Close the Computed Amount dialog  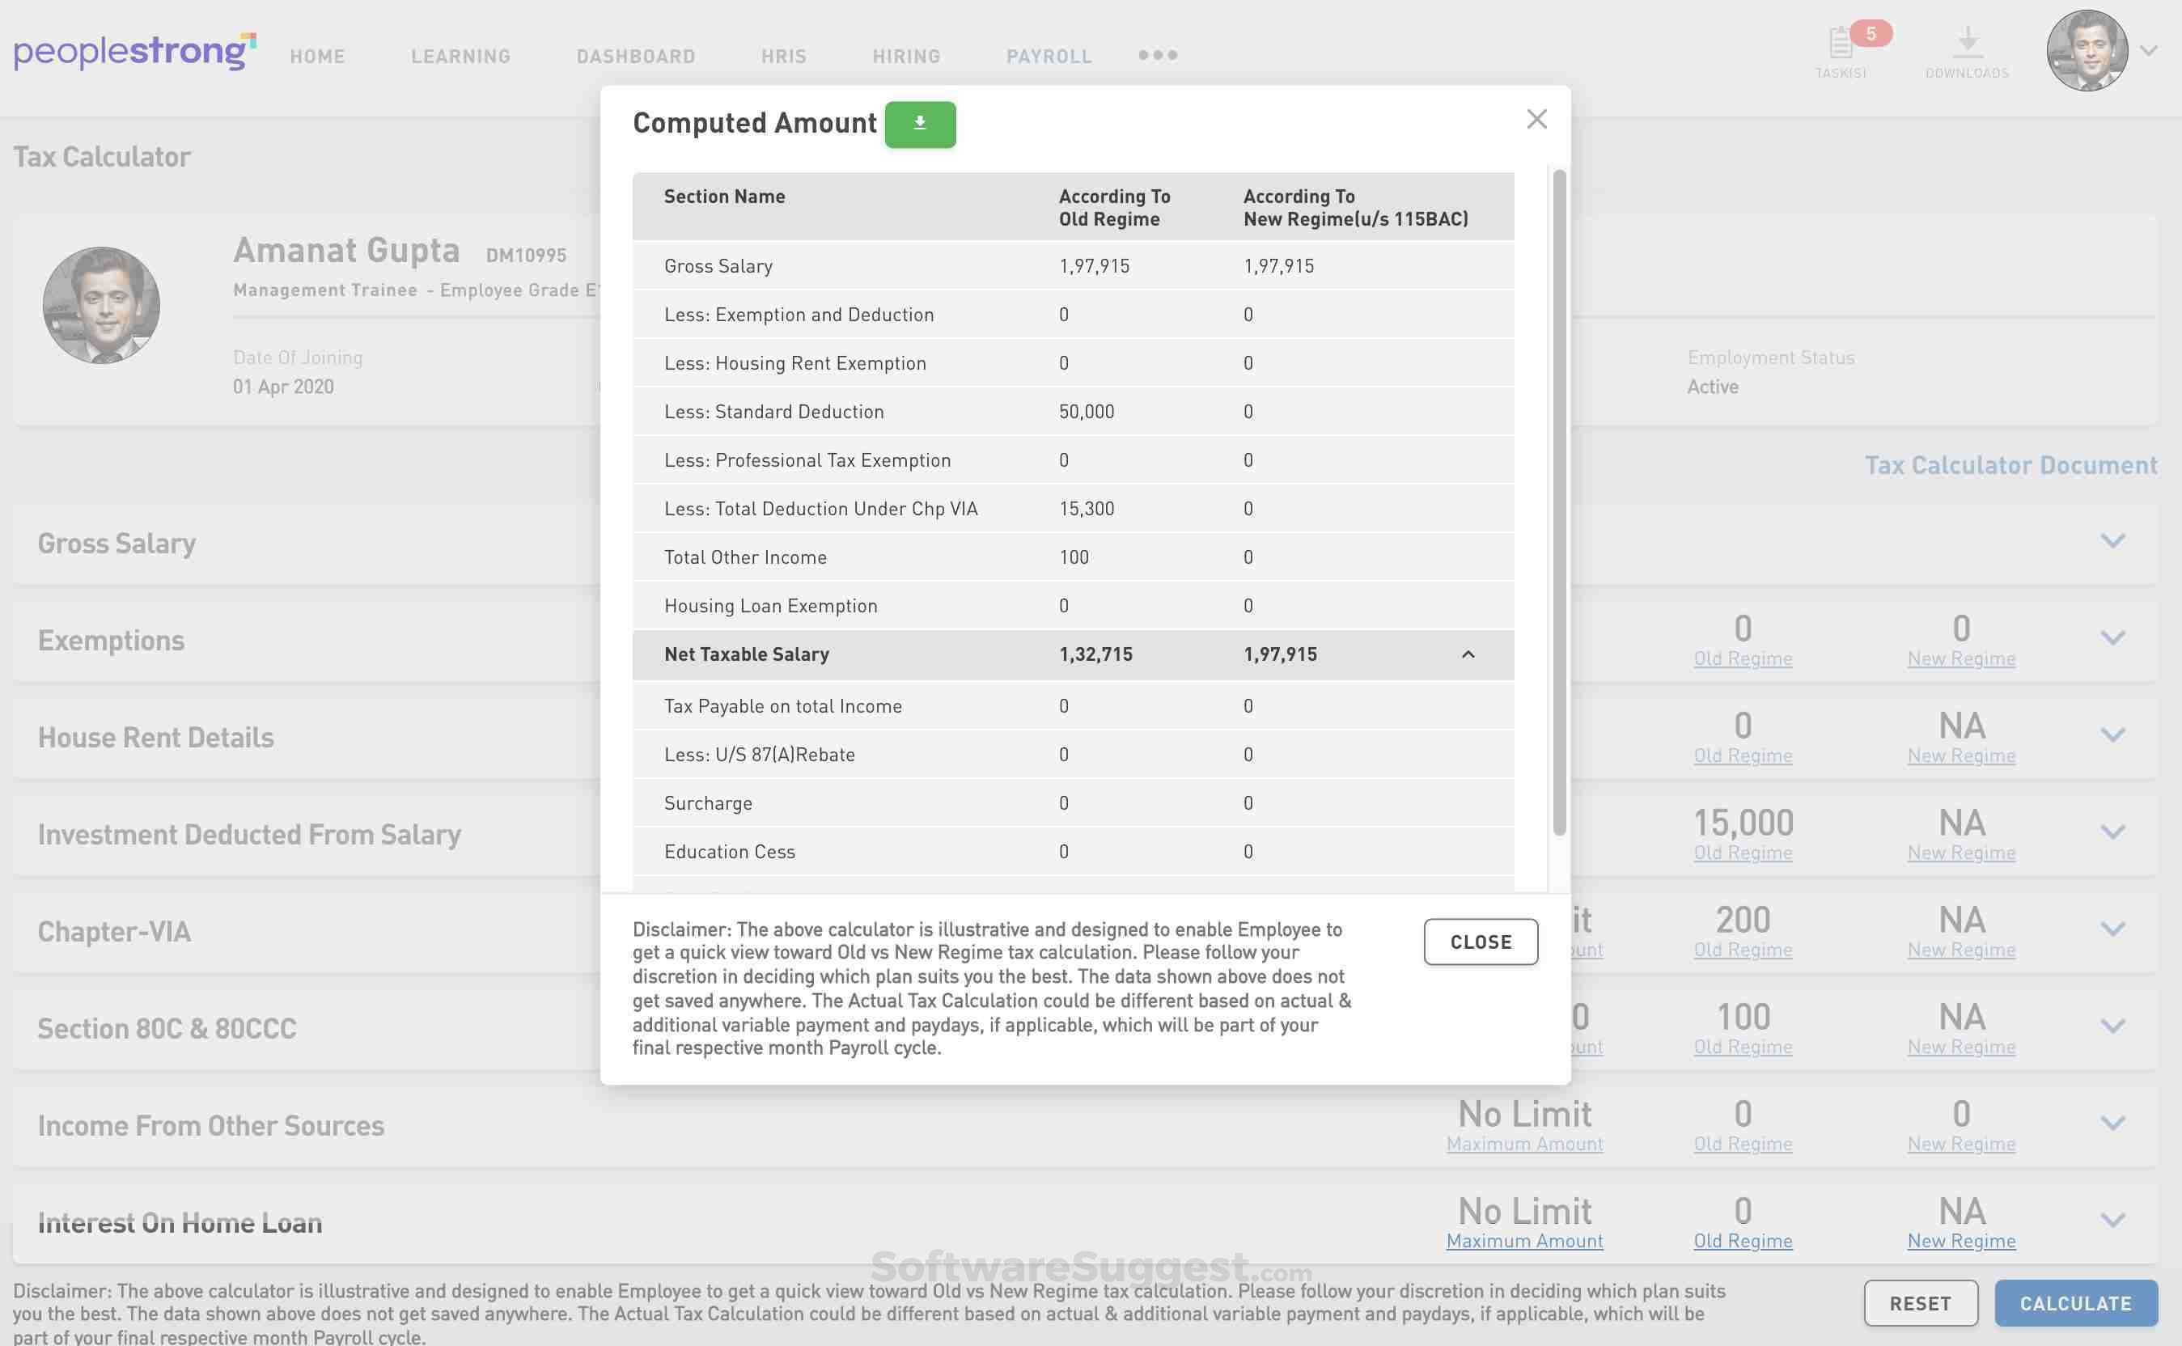pos(1536,118)
